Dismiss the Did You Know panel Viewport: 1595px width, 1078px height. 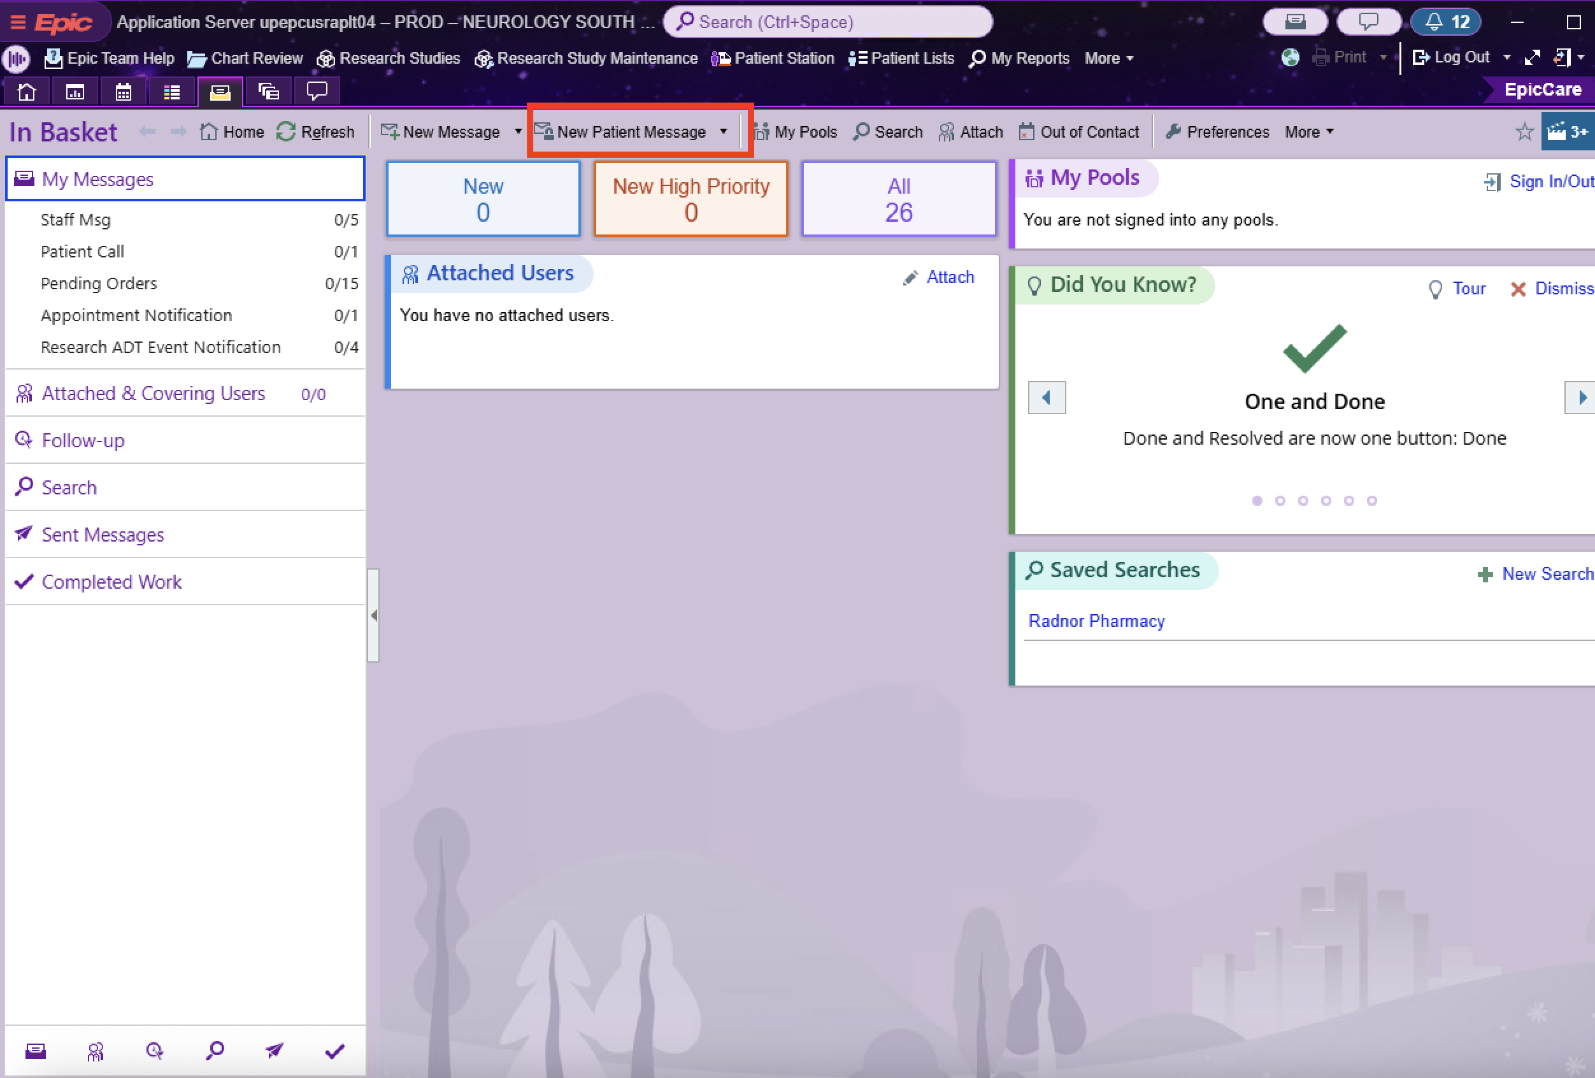tap(1552, 289)
